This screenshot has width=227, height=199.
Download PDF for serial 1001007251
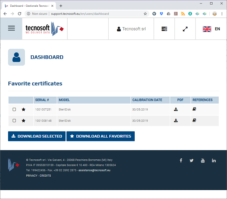click(x=176, y=109)
